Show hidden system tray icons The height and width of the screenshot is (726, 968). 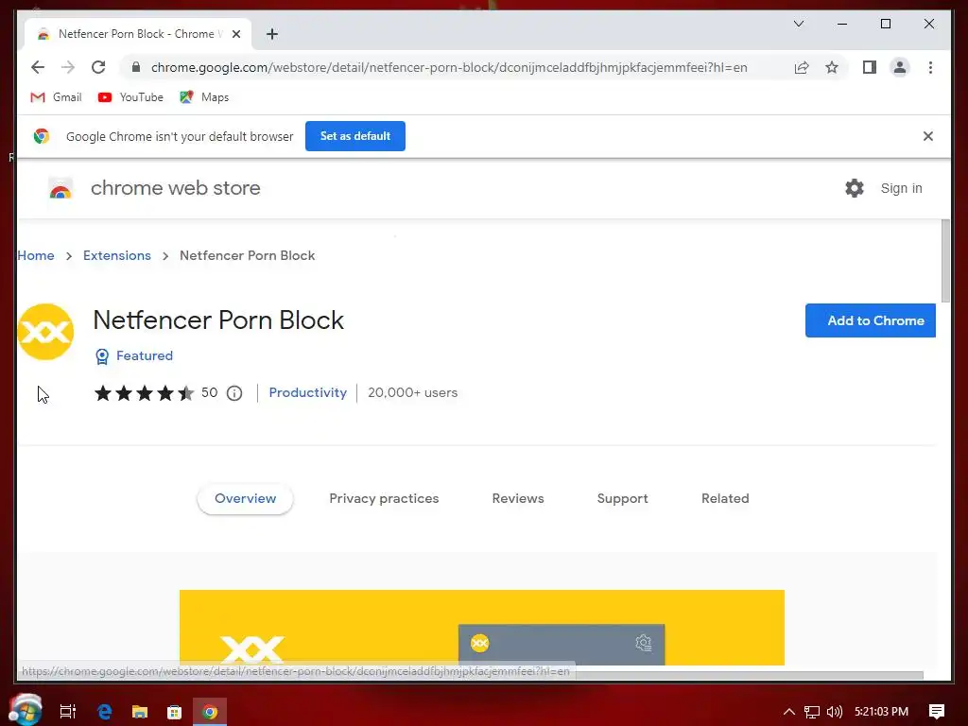click(789, 712)
